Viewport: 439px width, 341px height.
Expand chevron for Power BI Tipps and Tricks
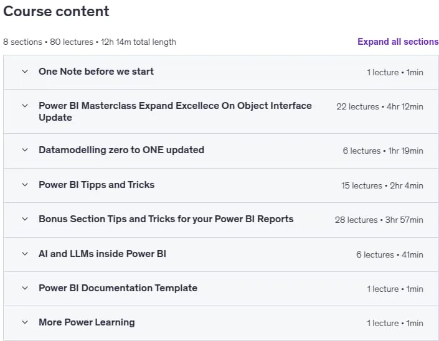(25, 185)
